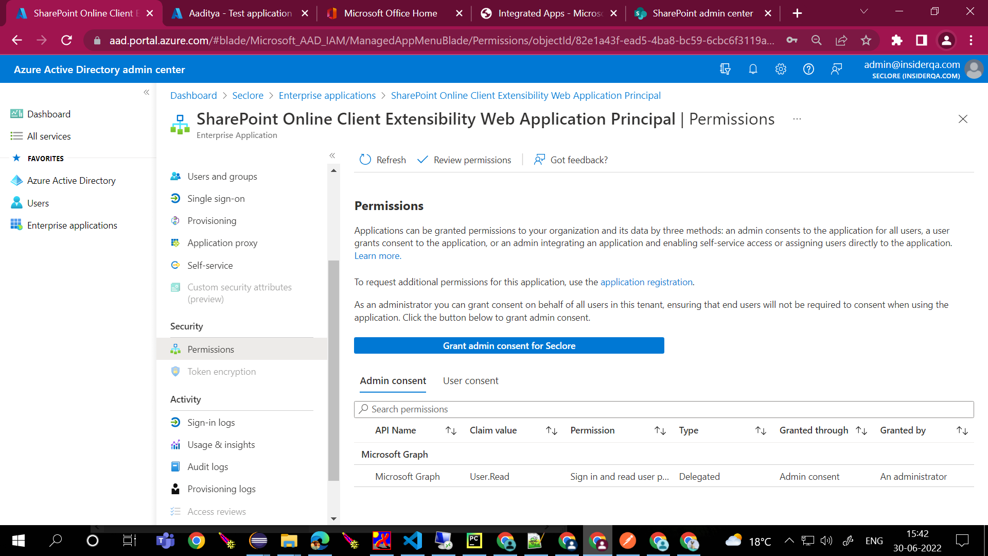Select Users and groups in the app menu
This screenshot has width=988, height=556.
tap(222, 176)
